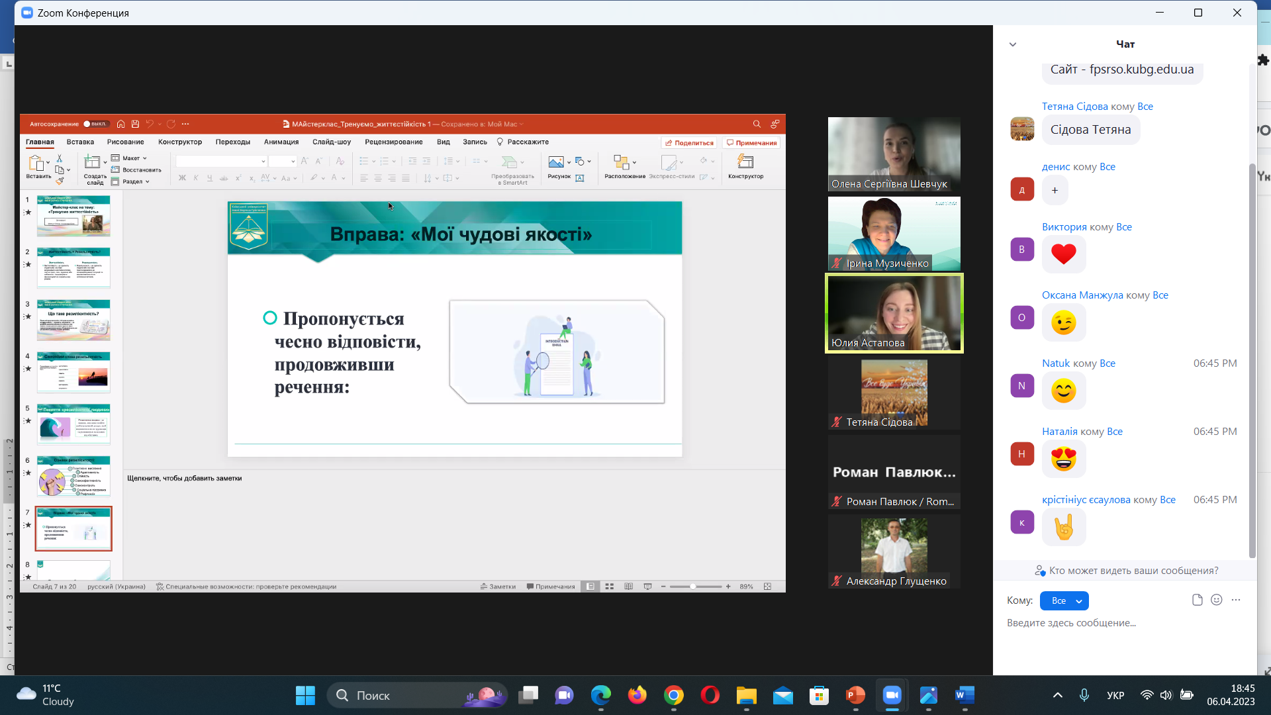Viewport: 1271px width, 715px height.
Task: Open the chat more options ellipsis
Action: 1236,600
